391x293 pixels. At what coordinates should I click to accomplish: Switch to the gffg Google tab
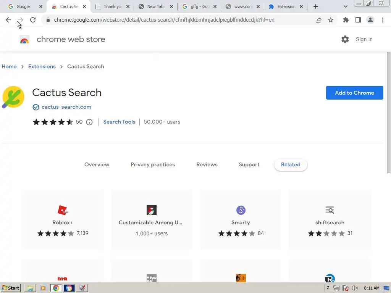tap(199, 6)
